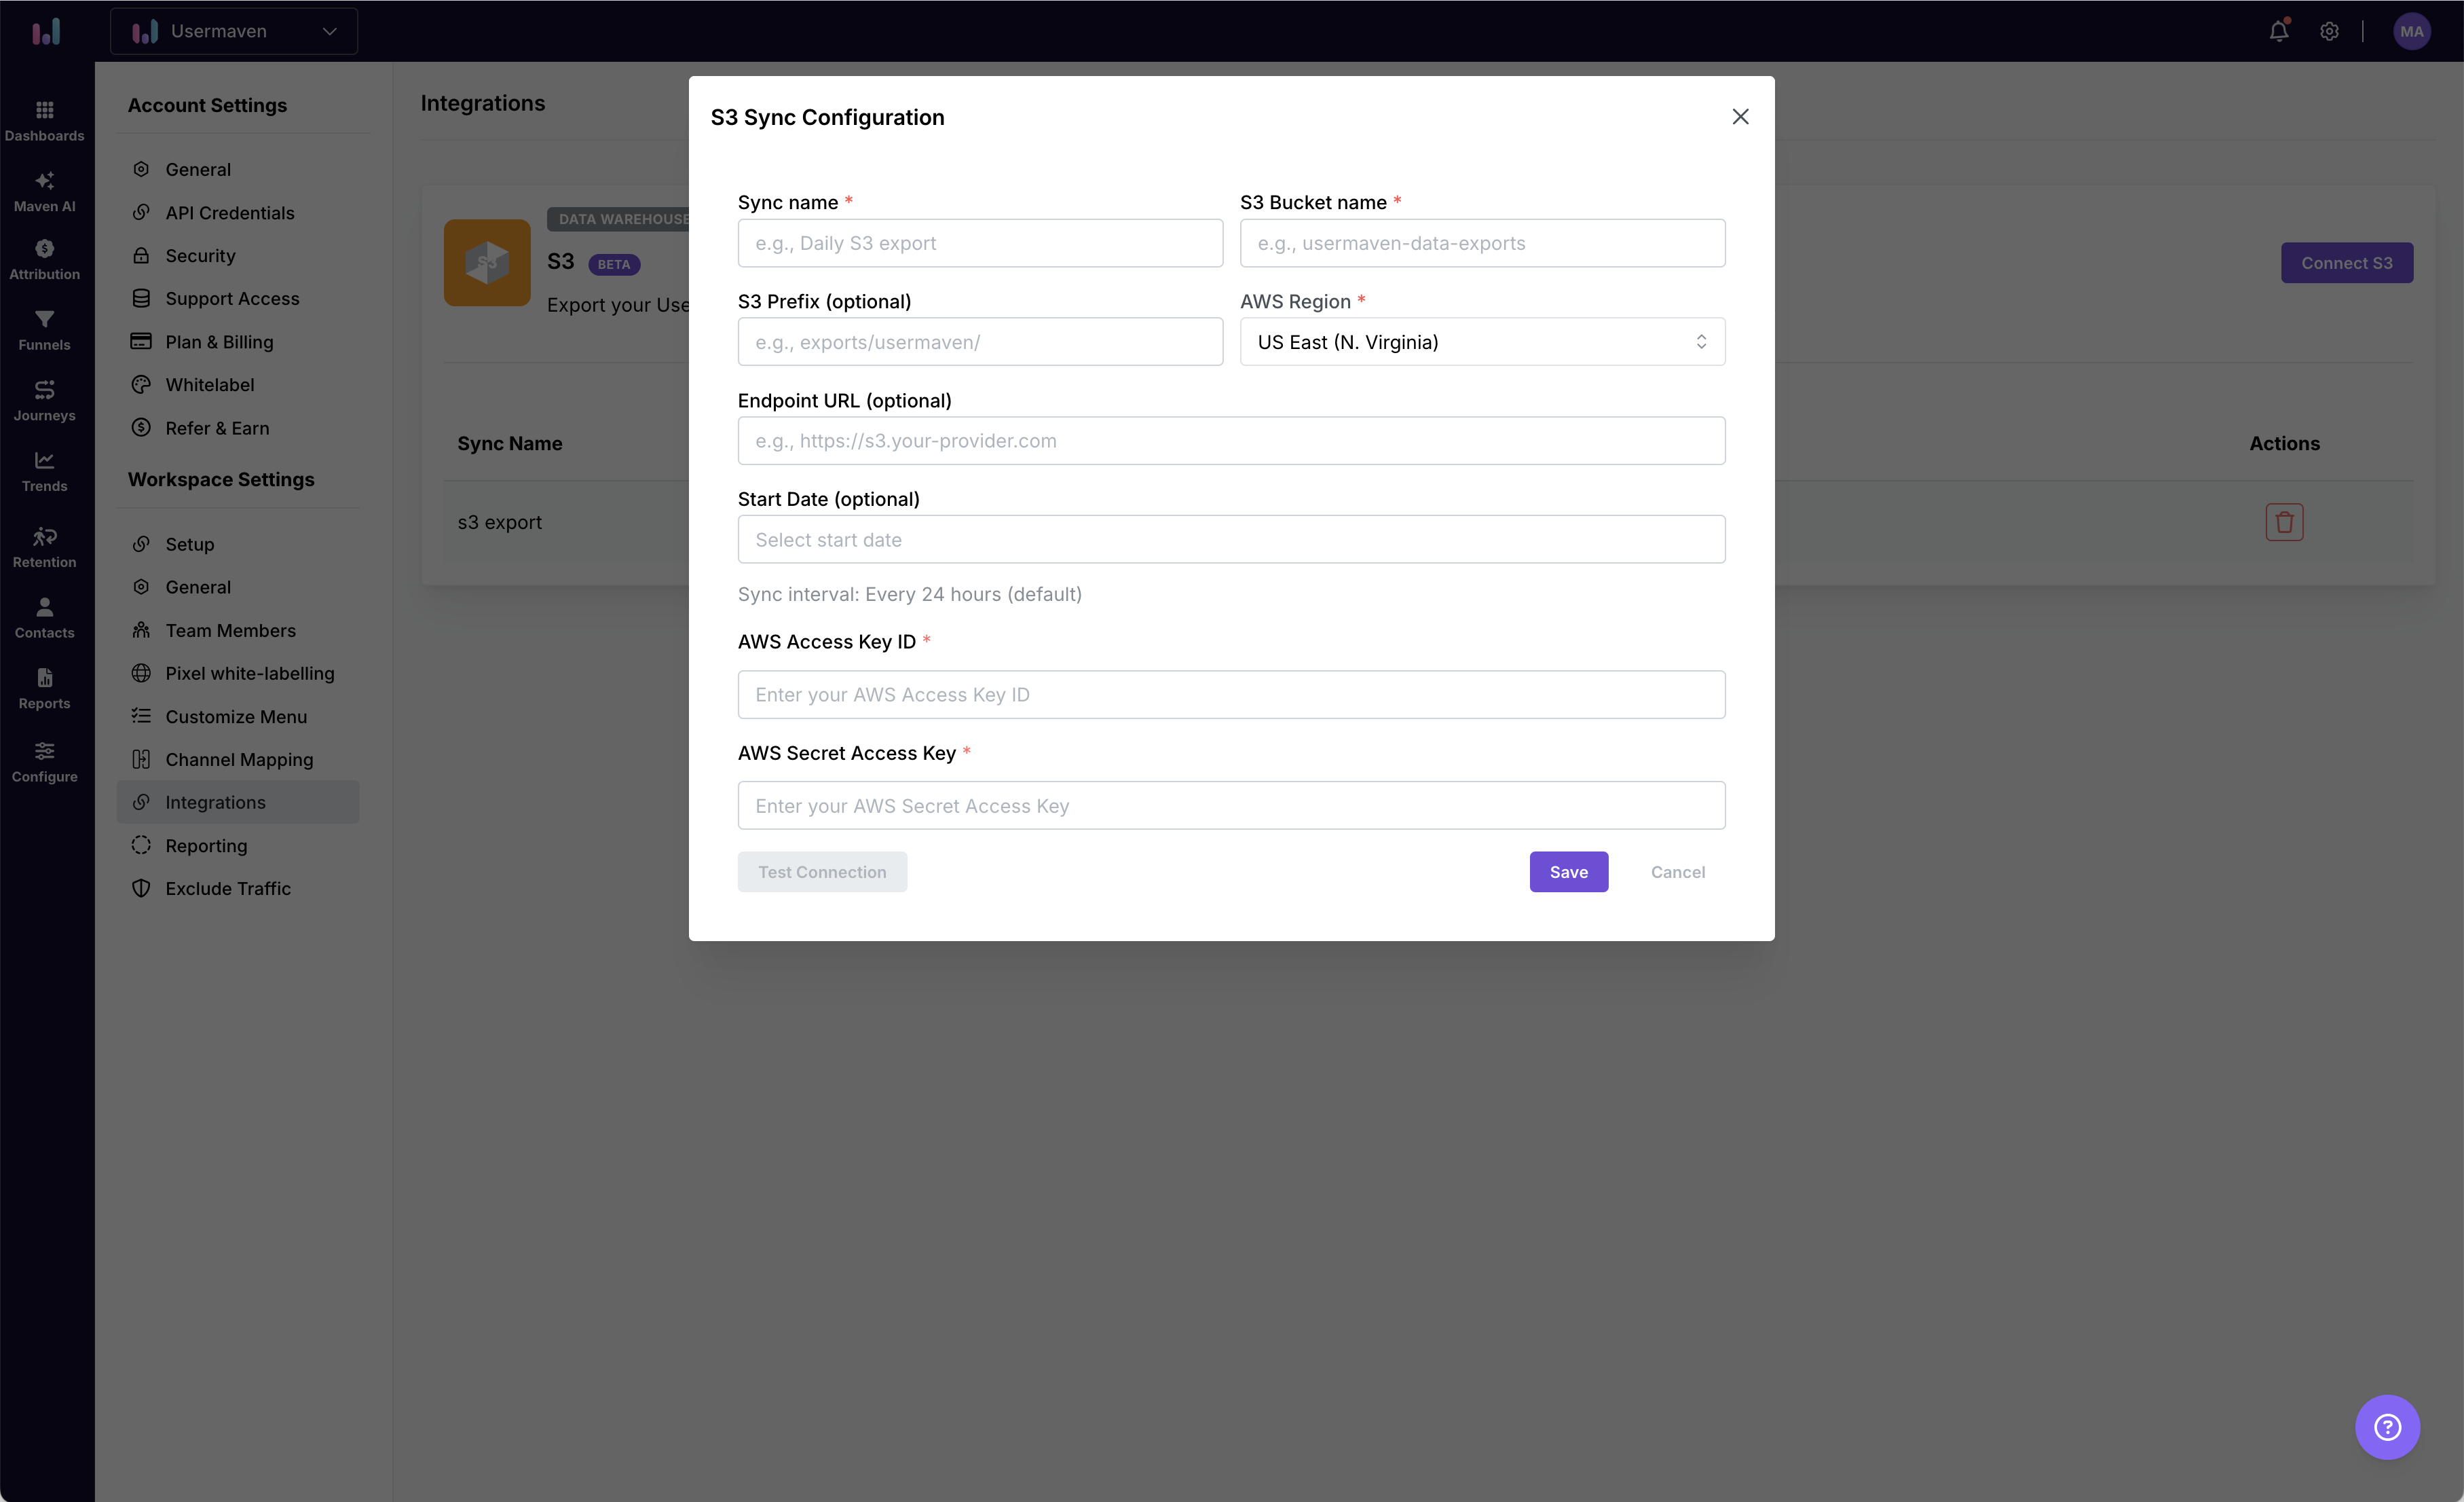Viewport: 2464px width, 1502px height.
Task: Expand the AWS Region dropdown
Action: [x=1482, y=342]
